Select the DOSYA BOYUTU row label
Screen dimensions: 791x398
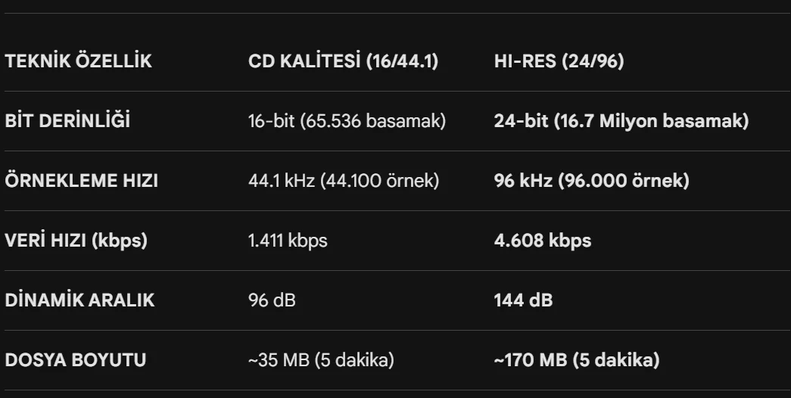pyautogui.click(x=76, y=360)
